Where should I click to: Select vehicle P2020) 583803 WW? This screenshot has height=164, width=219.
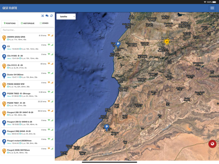click(16, 84)
